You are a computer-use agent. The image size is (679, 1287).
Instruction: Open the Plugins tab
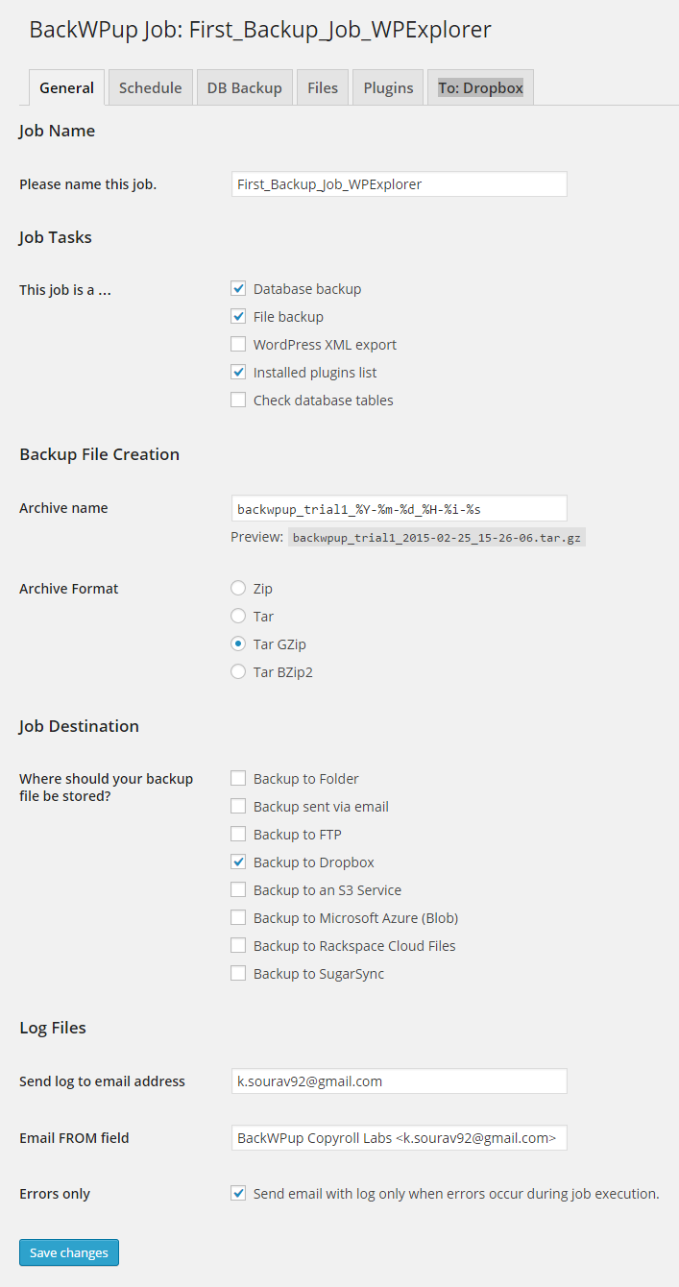388,87
